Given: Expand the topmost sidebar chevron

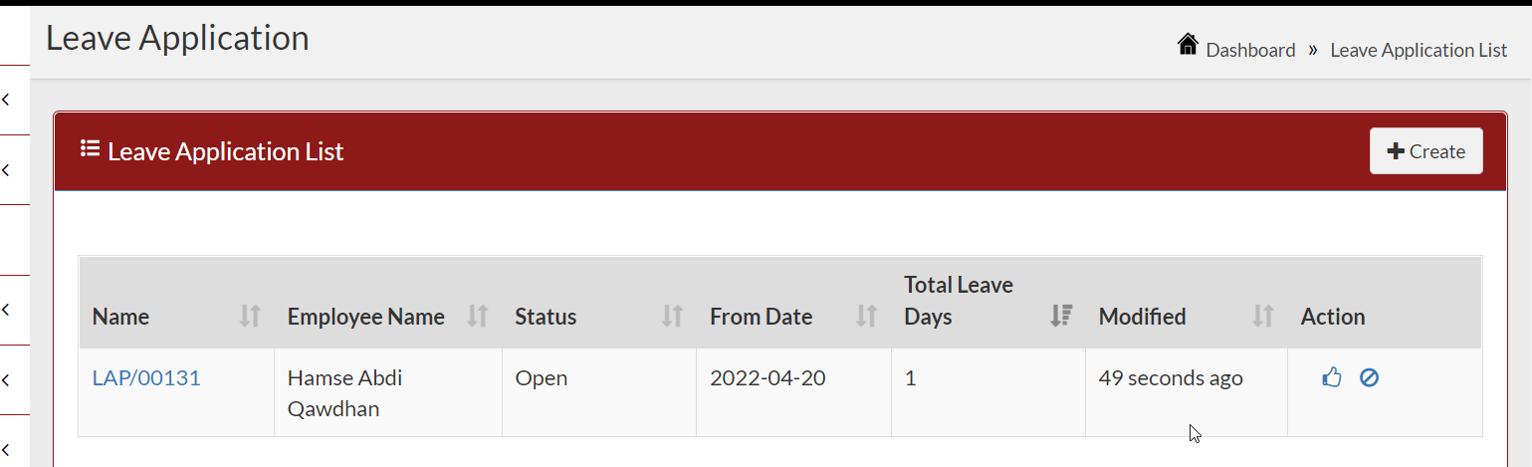Looking at the screenshot, I should 6,100.
